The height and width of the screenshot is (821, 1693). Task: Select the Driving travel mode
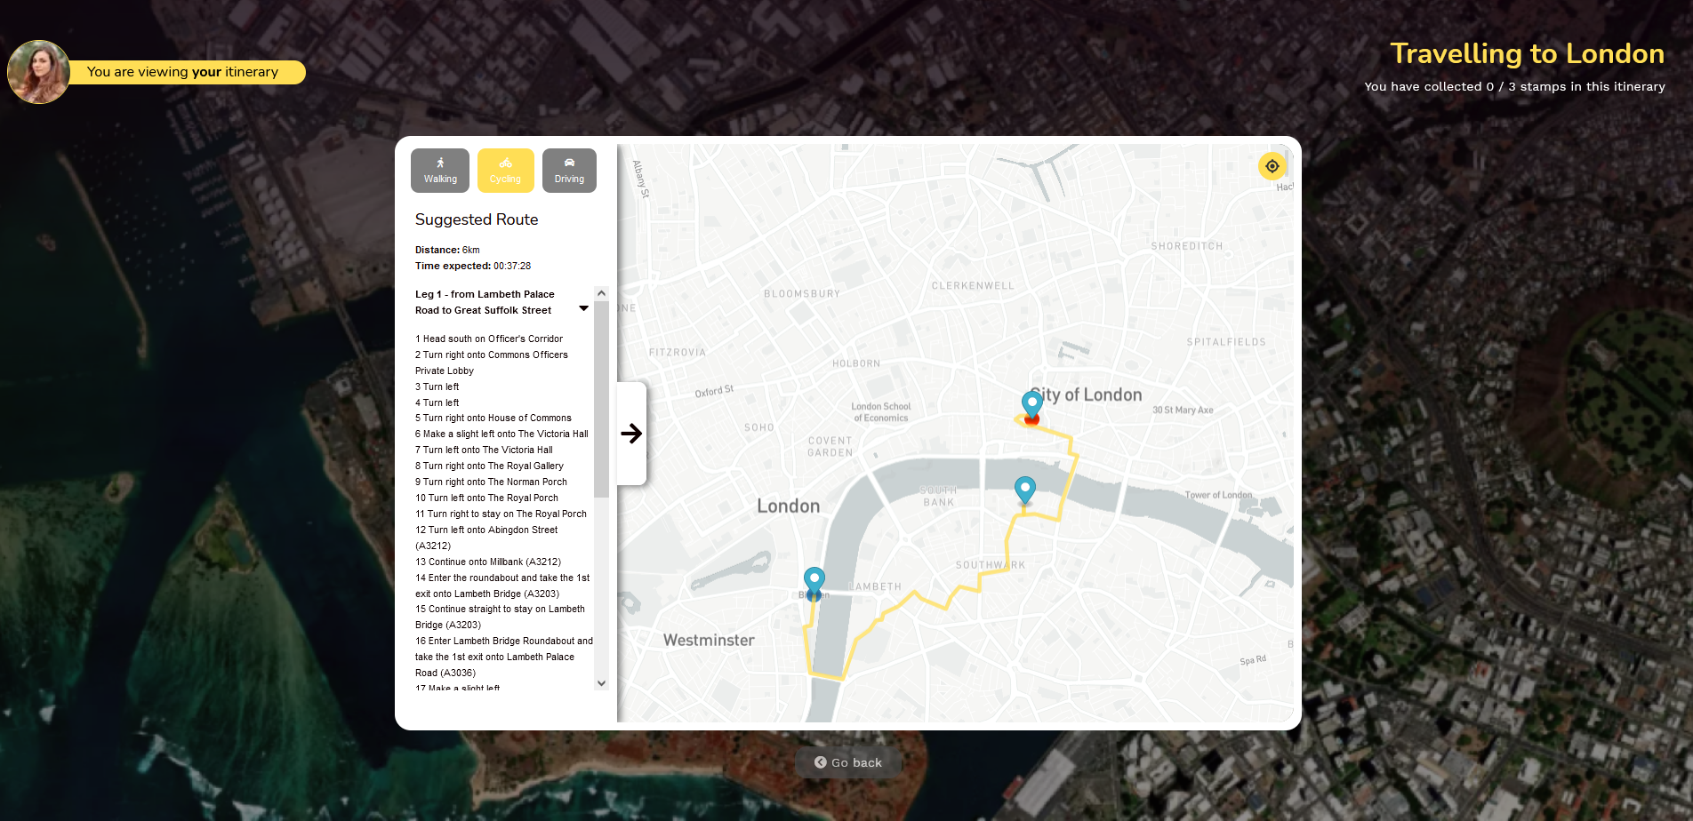pos(569,171)
